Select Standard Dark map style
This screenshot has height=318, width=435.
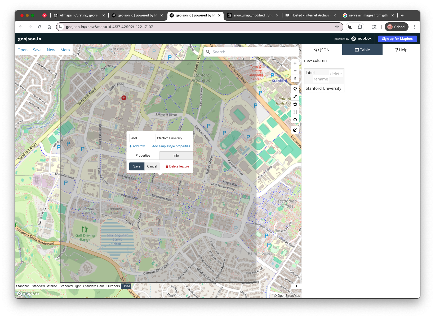click(94, 286)
